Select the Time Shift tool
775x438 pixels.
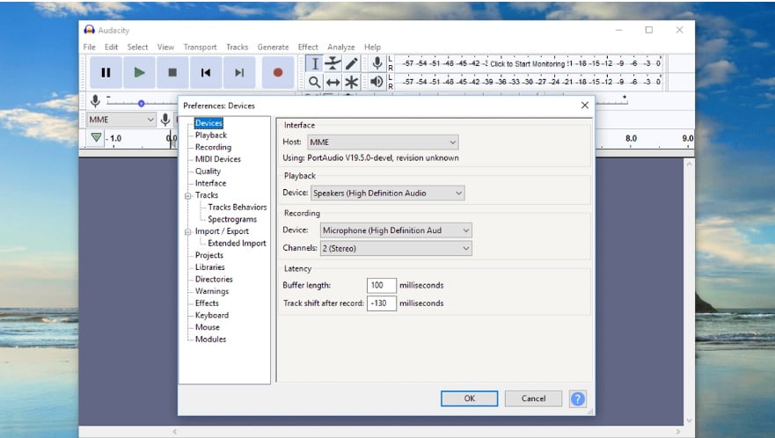(x=333, y=82)
